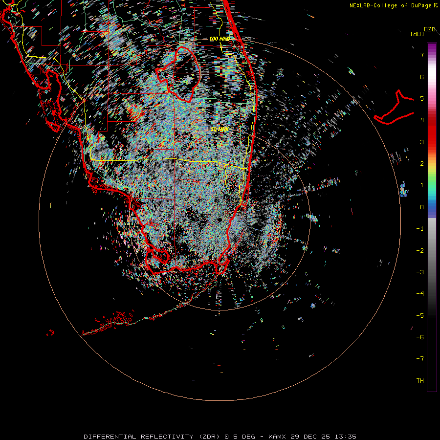Click the -5 dB tick label
The width and height of the screenshot is (440, 440).
tap(420, 316)
